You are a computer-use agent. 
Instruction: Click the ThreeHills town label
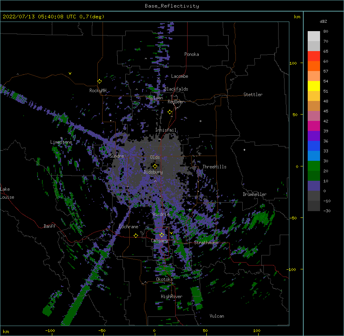pos(214,167)
